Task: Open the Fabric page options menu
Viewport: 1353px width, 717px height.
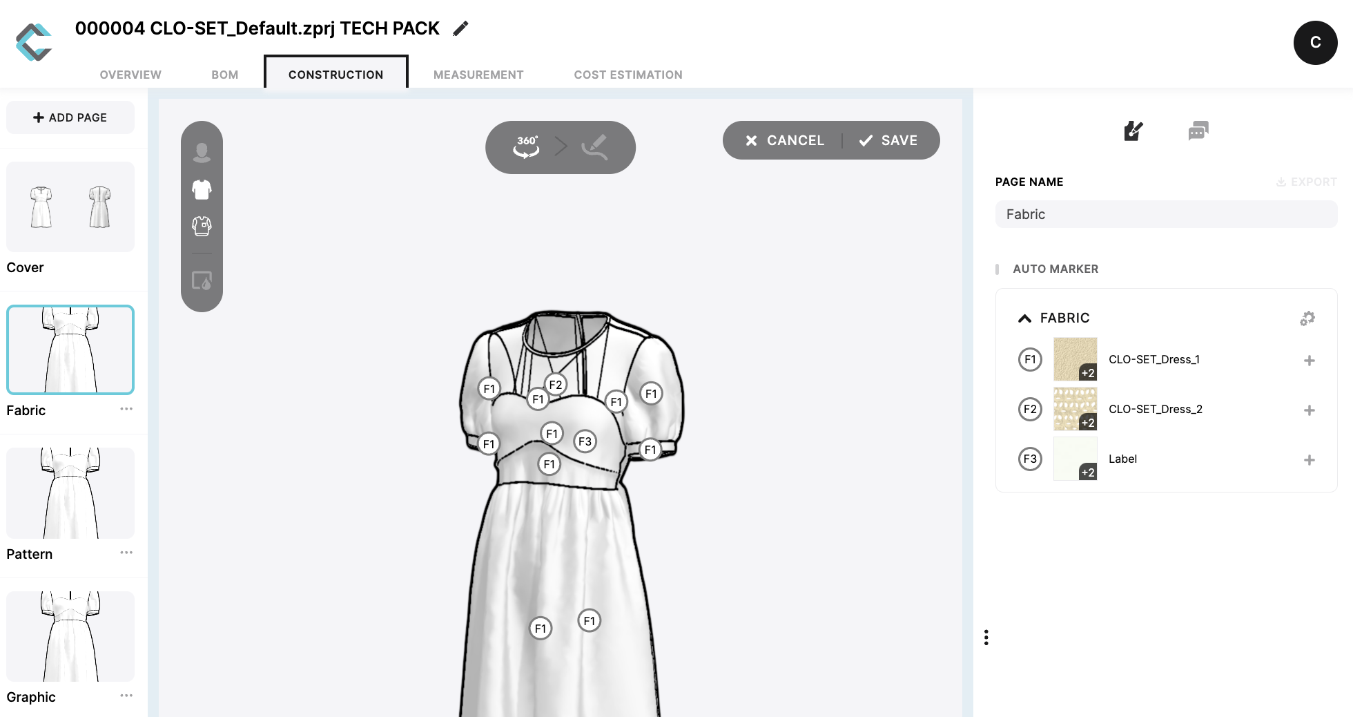Action: pyautogui.click(x=126, y=409)
